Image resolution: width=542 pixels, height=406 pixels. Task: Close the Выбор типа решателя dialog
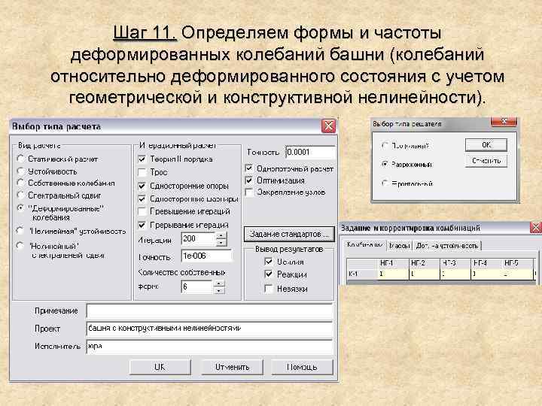tap(504, 121)
